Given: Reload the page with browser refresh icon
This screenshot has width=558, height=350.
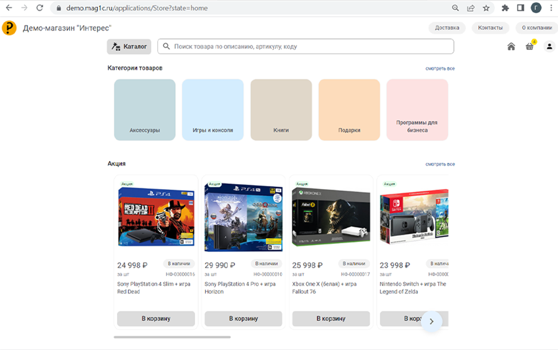Looking at the screenshot, I should [40, 8].
